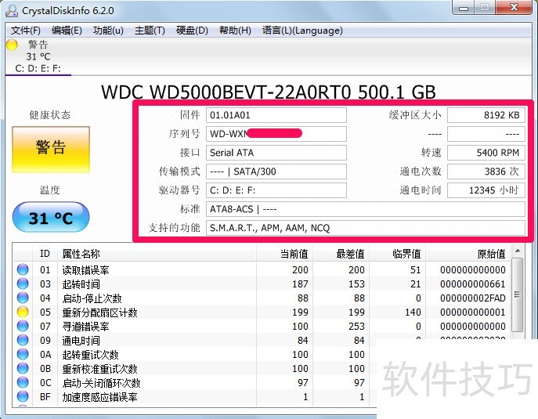
Task: Select the 启动-关闭循环次数 attribute row
Action: pos(195,382)
